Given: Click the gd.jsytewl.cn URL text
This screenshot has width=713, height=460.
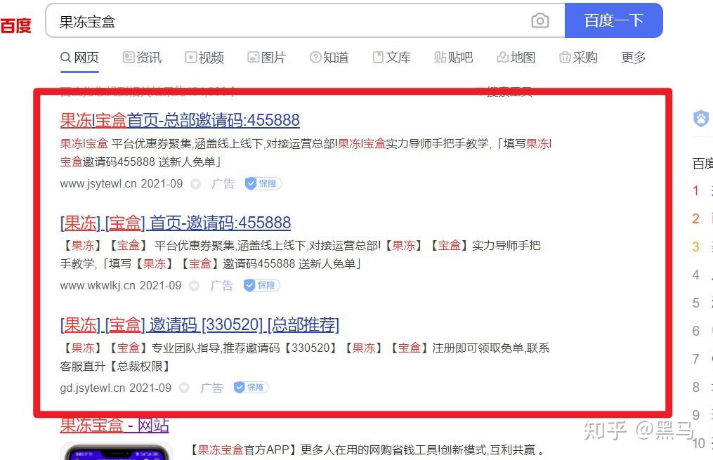Looking at the screenshot, I should click(x=93, y=388).
